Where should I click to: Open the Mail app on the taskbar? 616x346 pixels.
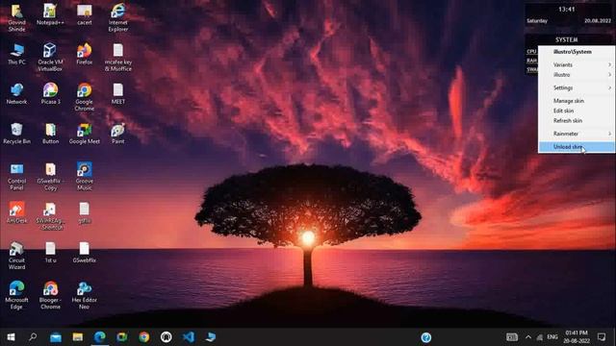point(56,337)
